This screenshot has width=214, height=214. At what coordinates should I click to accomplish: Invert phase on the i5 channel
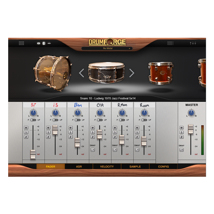coord(48,137)
